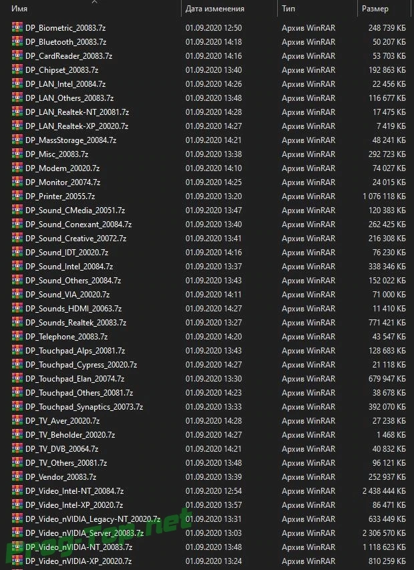Sort by Дата изменения column header
This screenshot has width=414, height=570.
(214, 9)
